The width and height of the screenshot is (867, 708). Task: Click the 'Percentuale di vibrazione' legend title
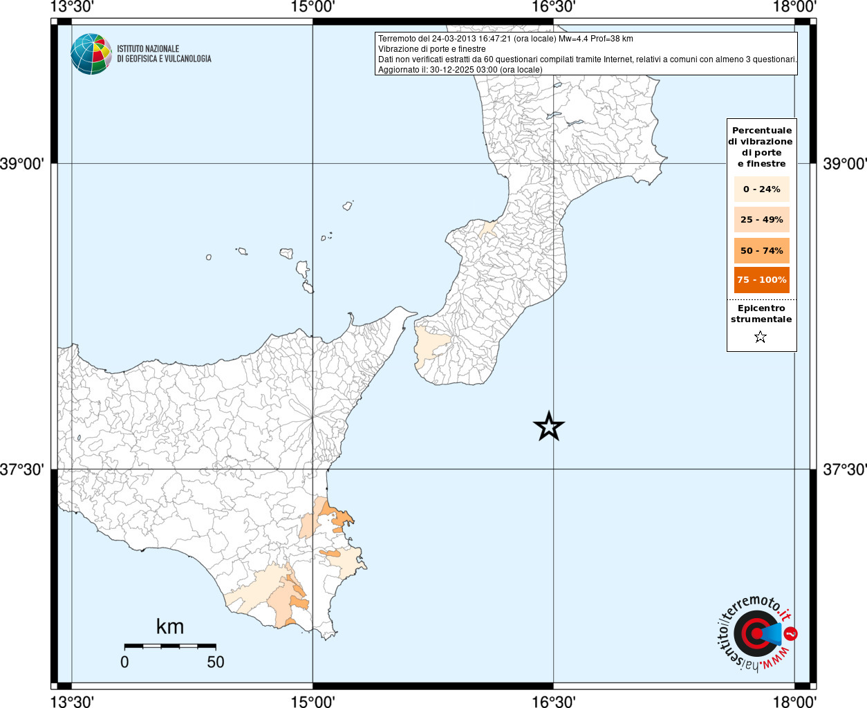761,147
